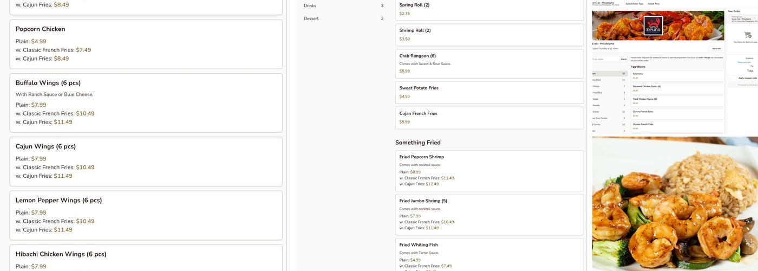Pick the Sweet Potato Fries item

[x=489, y=92]
